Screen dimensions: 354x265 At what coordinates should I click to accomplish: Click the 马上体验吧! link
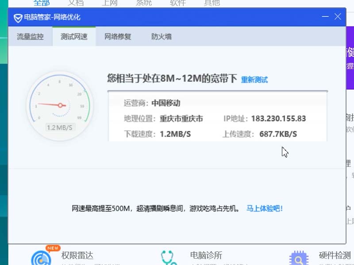[264, 208]
